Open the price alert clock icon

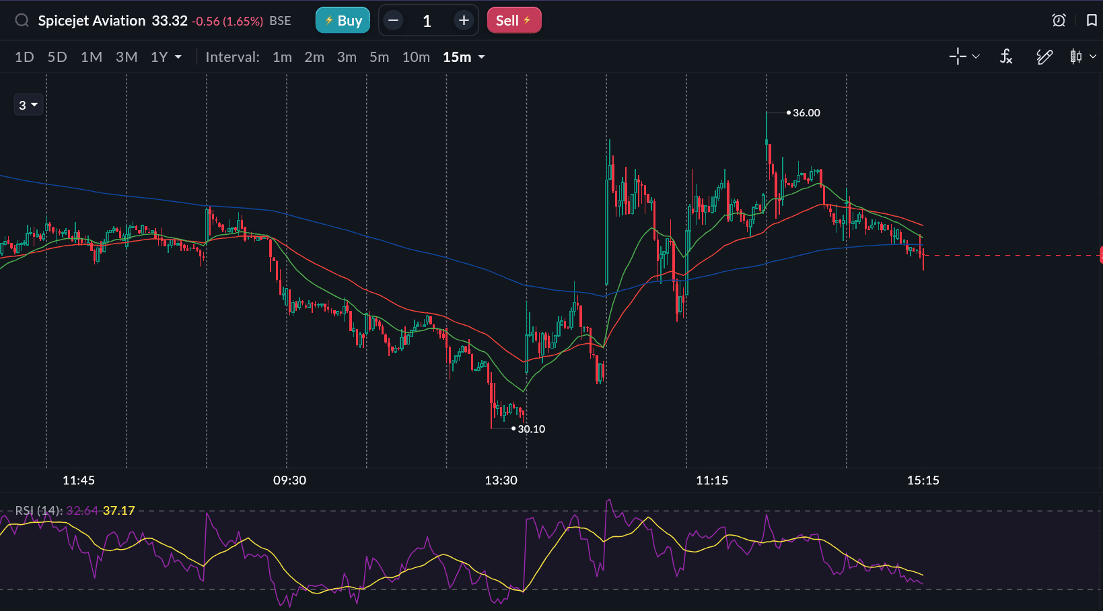pyautogui.click(x=1059, y=20)
